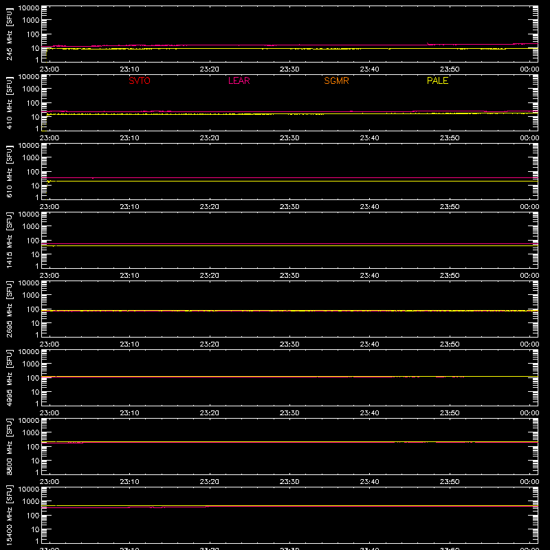Select the 15400 MHz [SFU] axis title
This screenshot has width=550, height=550.
pos(9,515)
